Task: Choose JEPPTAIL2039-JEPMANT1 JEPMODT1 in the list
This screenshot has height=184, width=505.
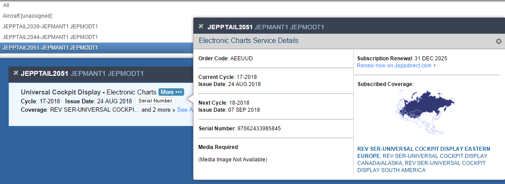Action: [x=50, y=26]
